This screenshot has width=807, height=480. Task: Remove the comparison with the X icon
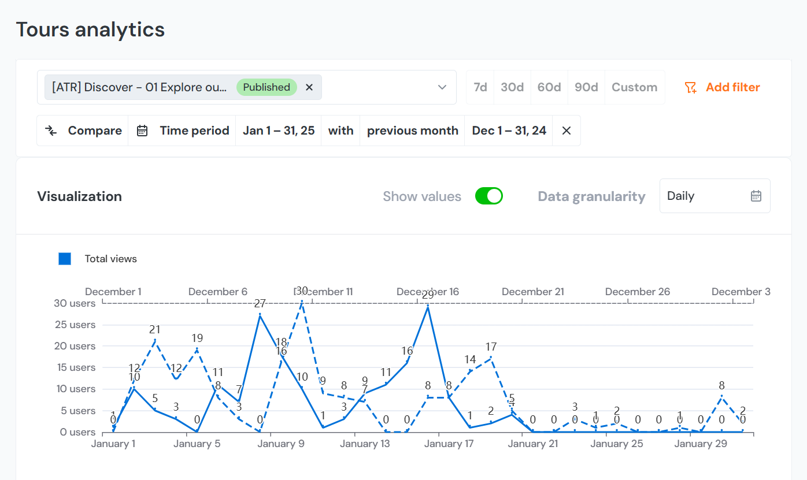(567, 131)
